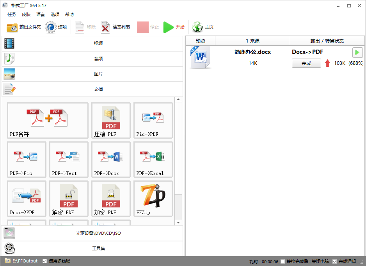Screen dimensions: 366x266
Task: Select the PDF->Excel converter
Action: pyautogui.click(x=153, y=159)
